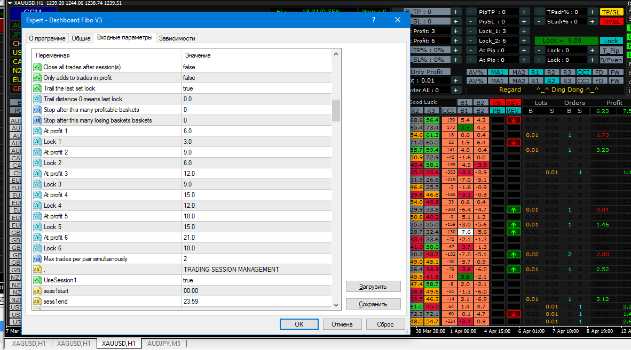Click the scrollbar up arrow in parameters list

coord(336,54)
